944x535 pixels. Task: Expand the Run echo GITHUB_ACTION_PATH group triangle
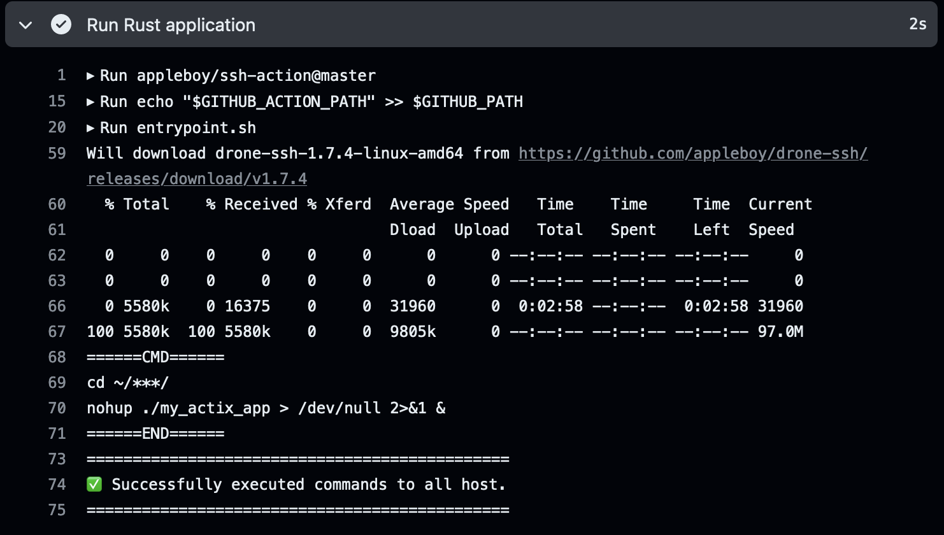[x=90, y=102]
